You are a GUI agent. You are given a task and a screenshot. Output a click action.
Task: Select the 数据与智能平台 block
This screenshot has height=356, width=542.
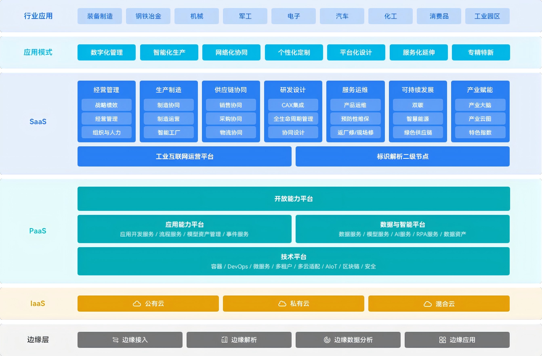pyautogui.click(x=403, y=229)
